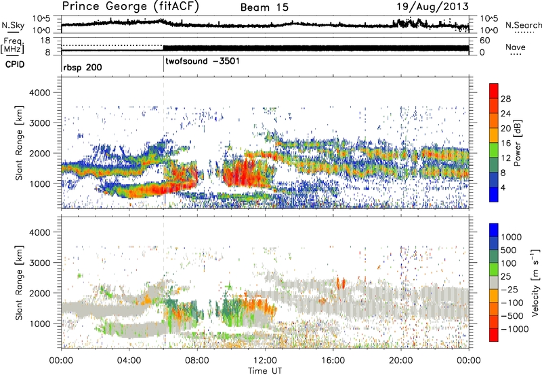Click the '500' velocity colorbar tick

(x=508, y=250)
